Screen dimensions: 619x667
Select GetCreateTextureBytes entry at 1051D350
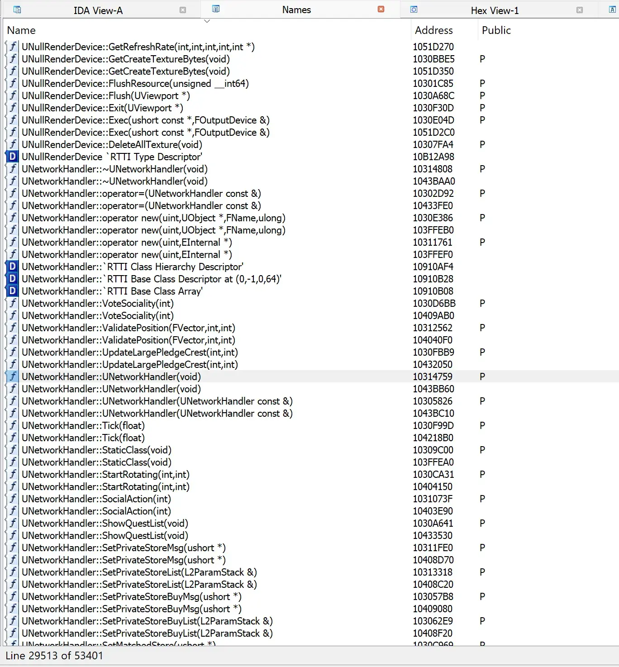[x=126, y=71]
